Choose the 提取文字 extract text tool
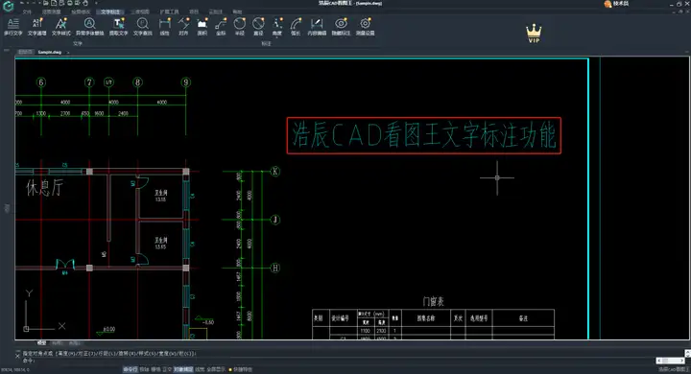This screenshot has width=691, height=374. click(x=119, y=27)
